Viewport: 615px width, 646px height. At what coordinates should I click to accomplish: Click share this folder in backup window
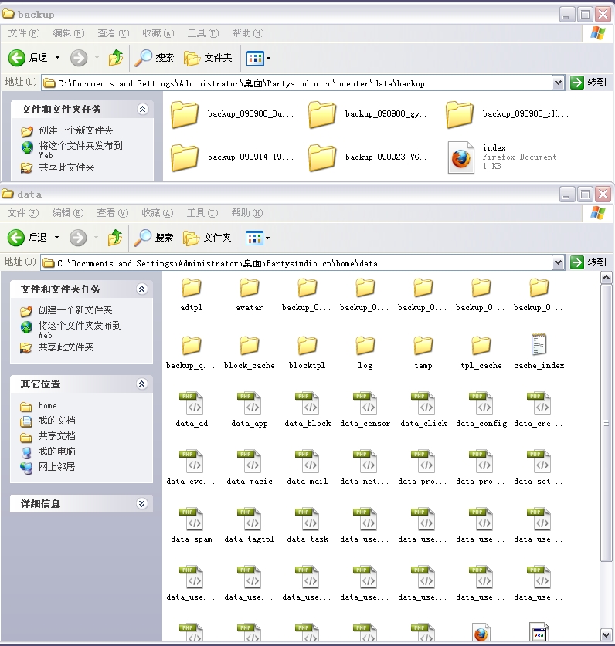pos(58,167)
